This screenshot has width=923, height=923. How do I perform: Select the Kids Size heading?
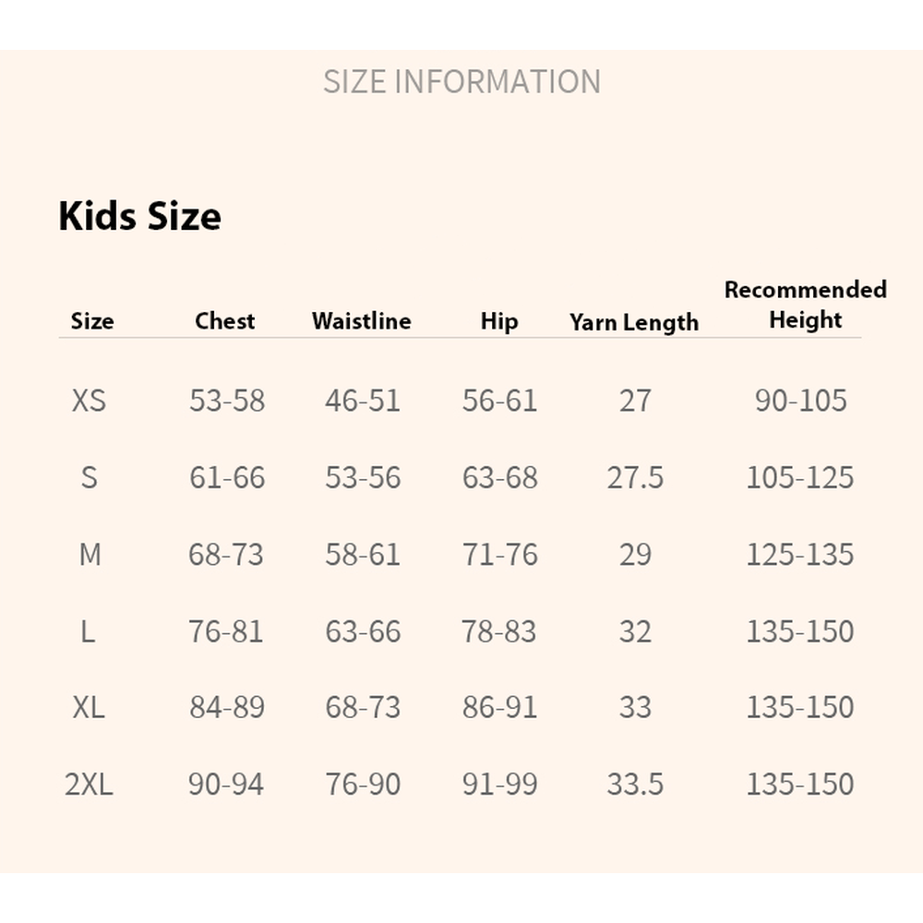(x=139, y=216)
